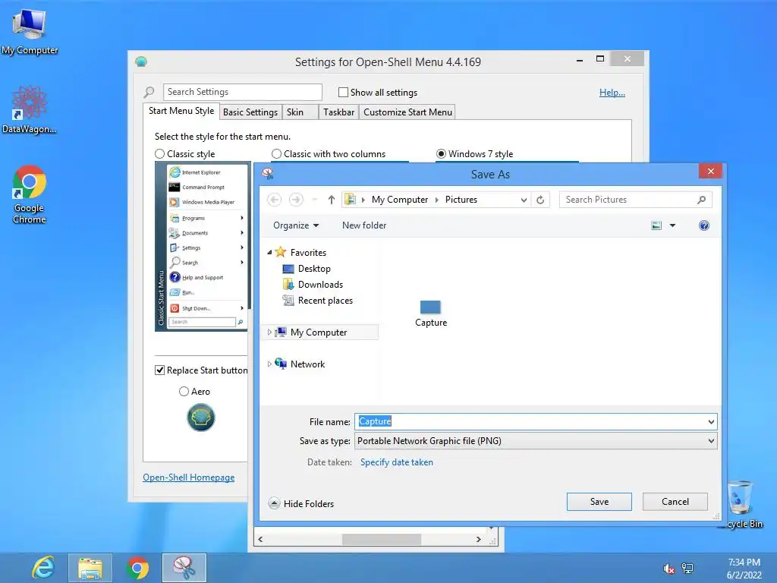Image resolution: width=777 pixels, height=583 pixels.
Task: Click the muted volume tray icon
Action: (668, 569)
